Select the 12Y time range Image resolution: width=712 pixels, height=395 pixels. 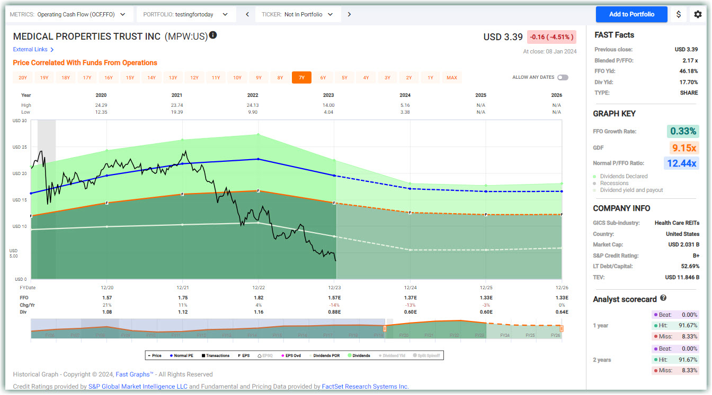coord(194,78)
